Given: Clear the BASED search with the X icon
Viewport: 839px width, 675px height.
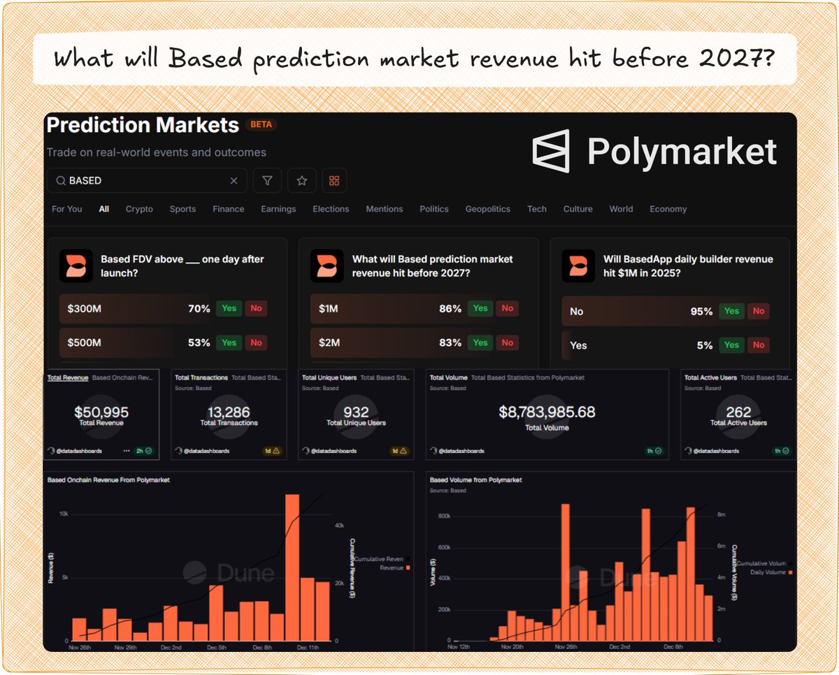Looking at the screenshot, I should point(234,181).
